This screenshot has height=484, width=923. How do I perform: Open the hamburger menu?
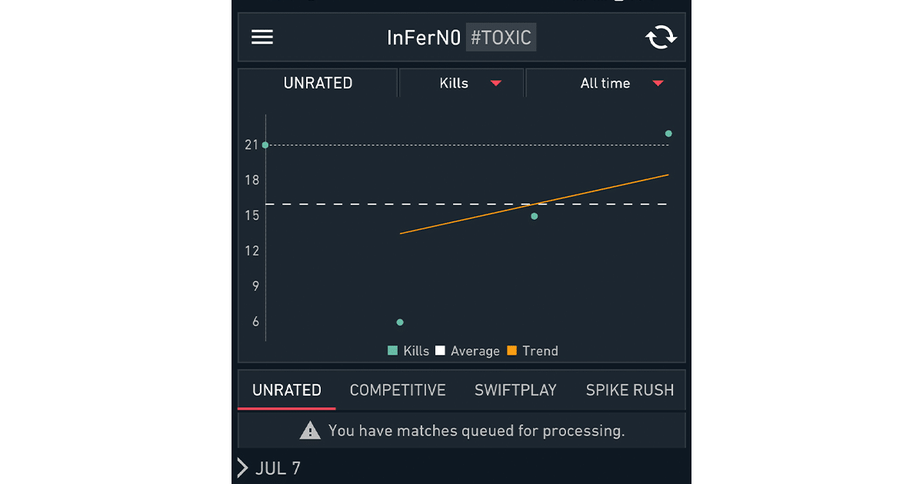point(262,37)
